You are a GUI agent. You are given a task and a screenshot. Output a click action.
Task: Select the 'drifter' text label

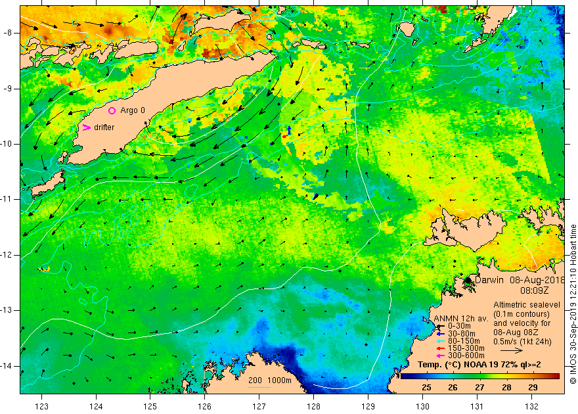tap(104, 127)
